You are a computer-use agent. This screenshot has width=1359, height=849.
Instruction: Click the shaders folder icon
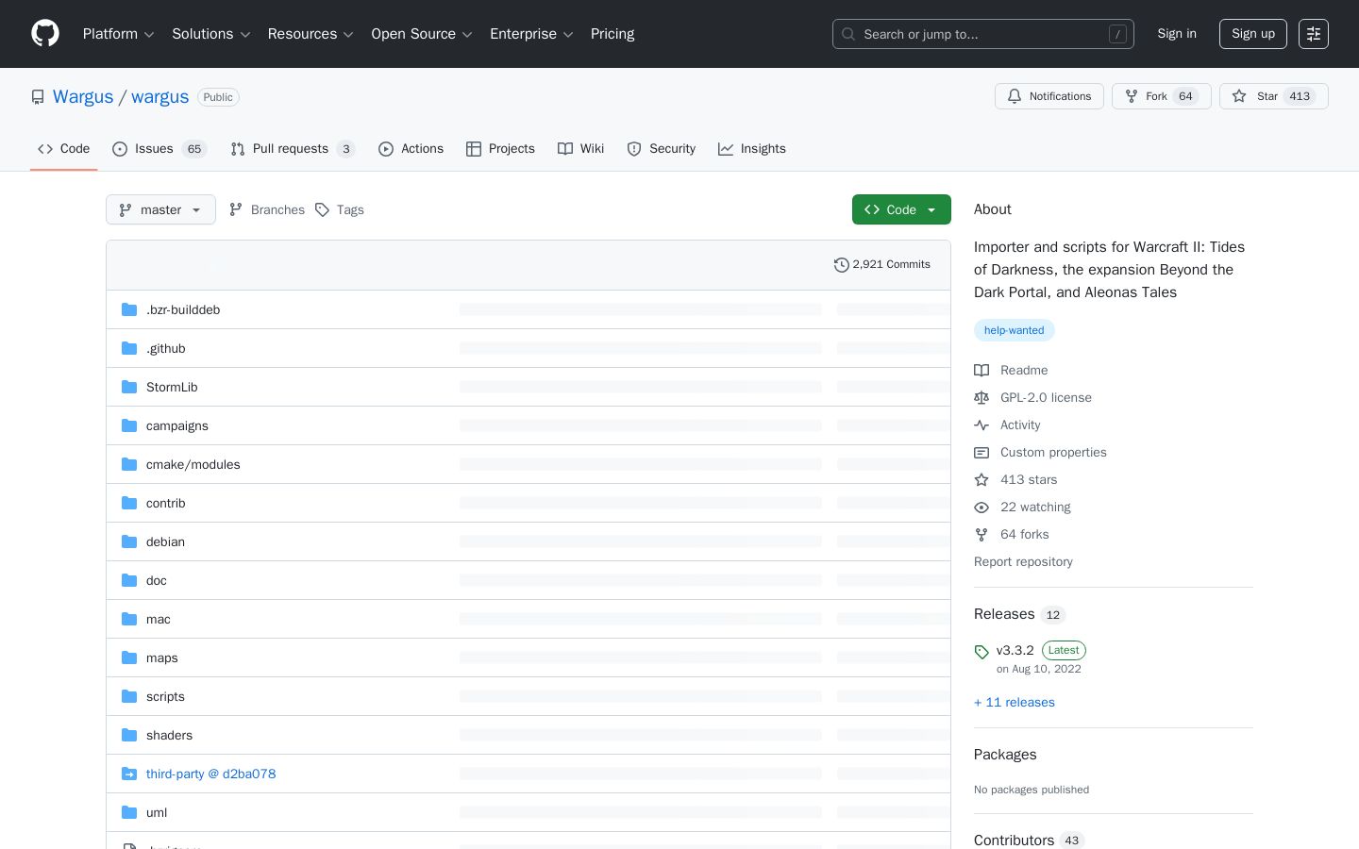(x=129, y=735)
